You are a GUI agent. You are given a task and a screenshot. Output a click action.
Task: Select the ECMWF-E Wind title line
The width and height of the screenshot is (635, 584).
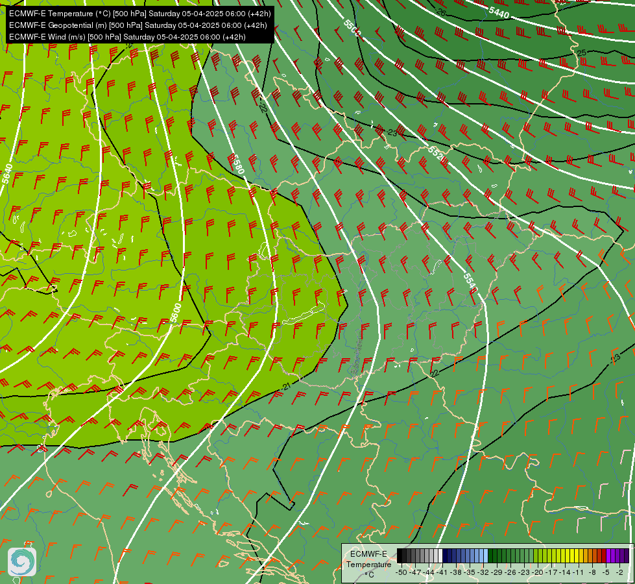127,37
